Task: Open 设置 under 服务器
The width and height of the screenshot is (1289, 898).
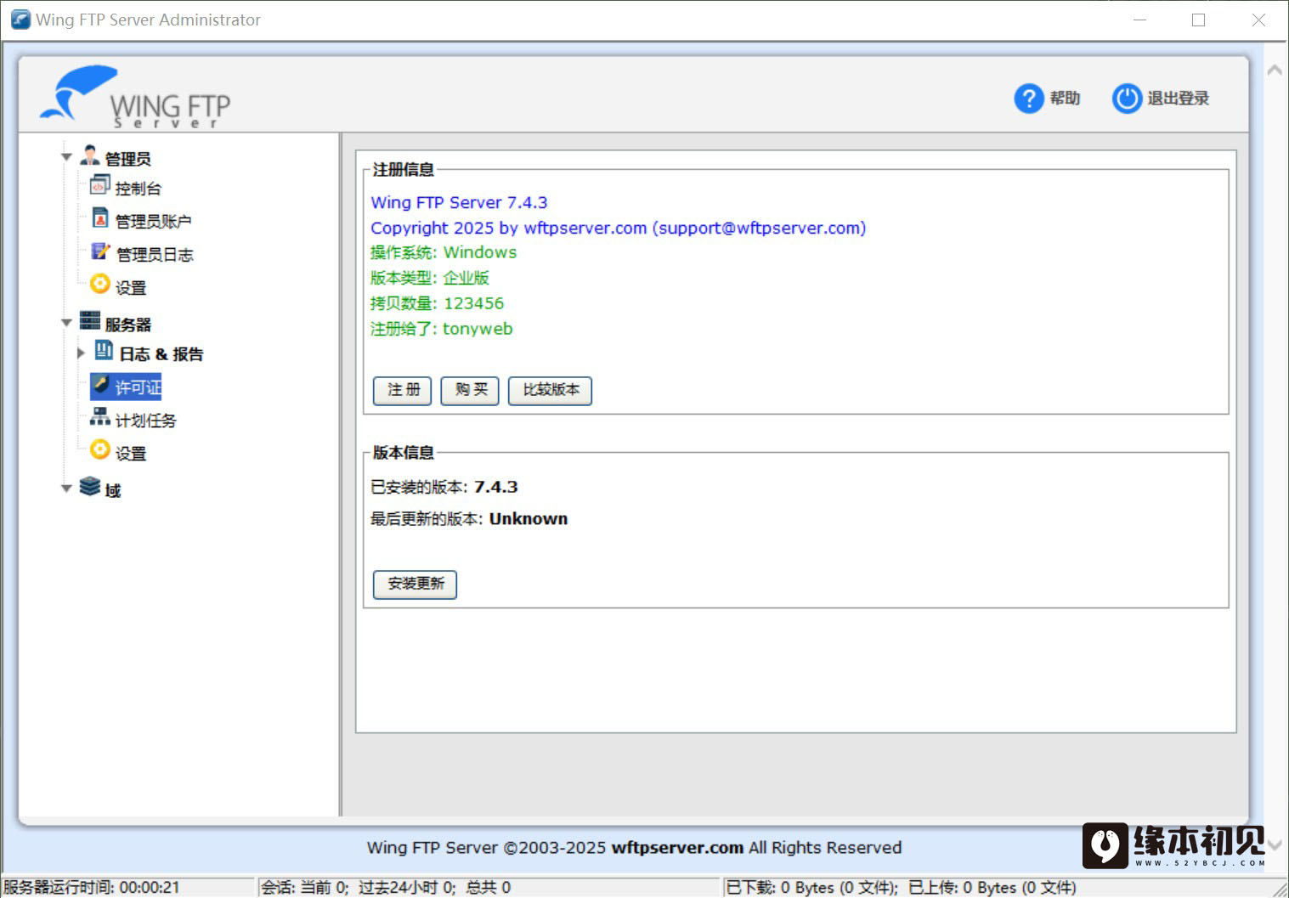Action: click(131, 454)
